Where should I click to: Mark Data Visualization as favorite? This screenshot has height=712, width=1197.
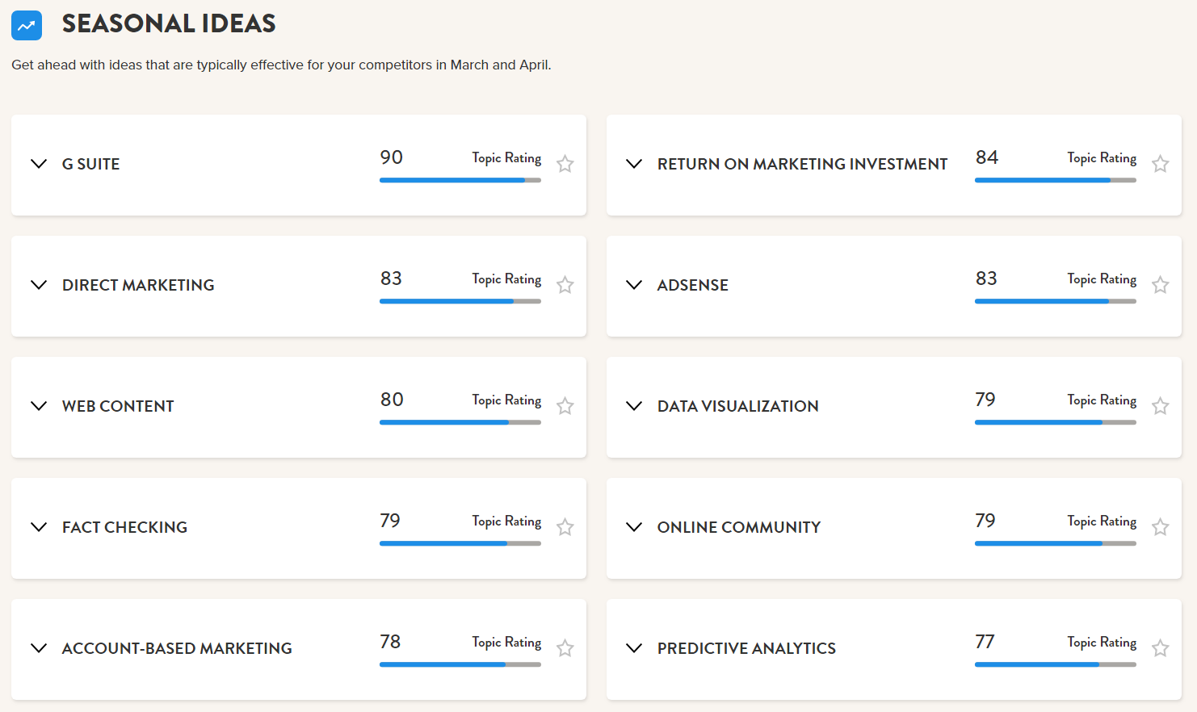1161,406
